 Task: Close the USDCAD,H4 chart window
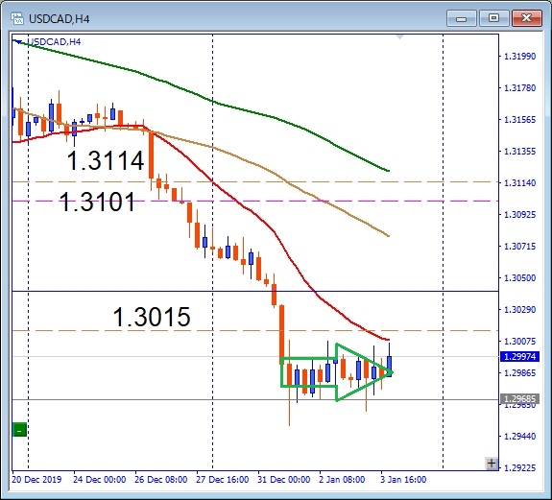pos(527,18)
